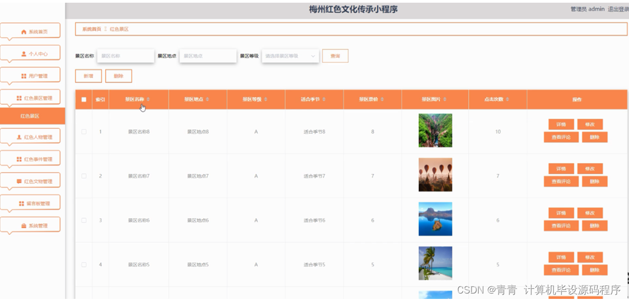Screen dimensions: 629x300
Task: Click the sort arrows in 景区名称 header
Action: [x=148, y=99]
